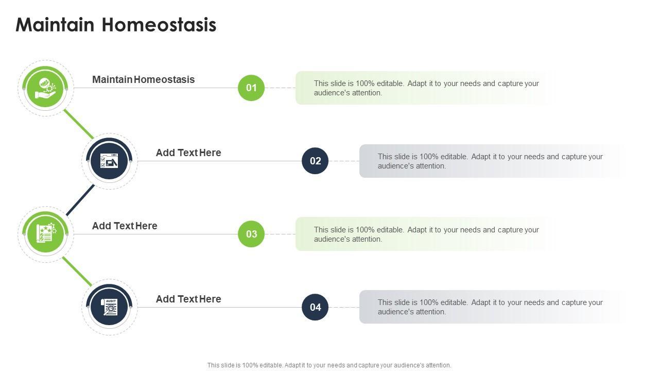Viewport: 659px width, 371px height.
Task: Select the navy 04 number circle
Action: [315, 307]
